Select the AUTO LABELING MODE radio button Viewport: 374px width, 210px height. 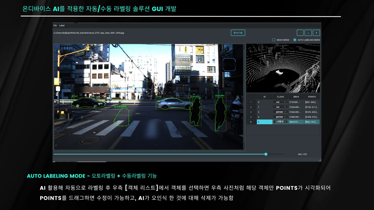click(x=295, y=40)
